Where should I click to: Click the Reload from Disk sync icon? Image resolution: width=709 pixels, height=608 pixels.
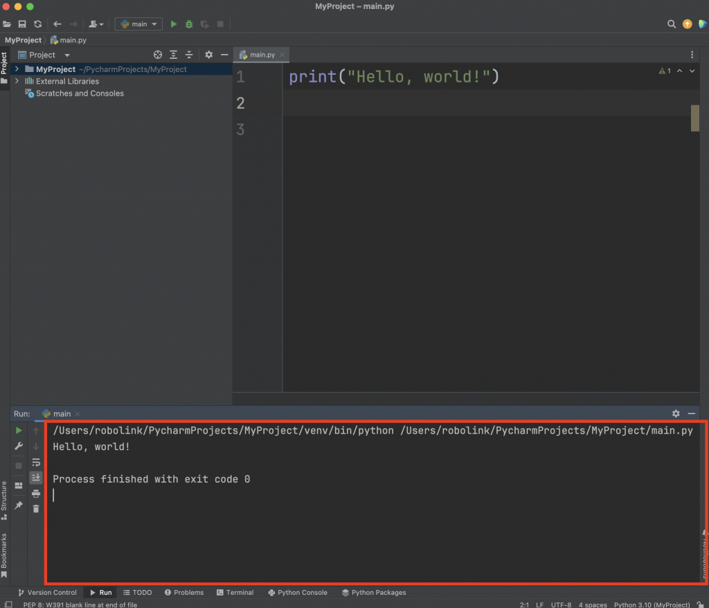37,24
